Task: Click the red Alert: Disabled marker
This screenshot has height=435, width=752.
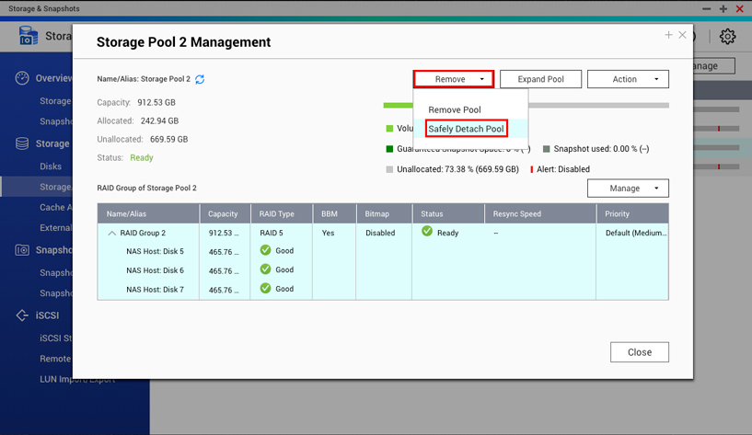Action: pos(532,169)
